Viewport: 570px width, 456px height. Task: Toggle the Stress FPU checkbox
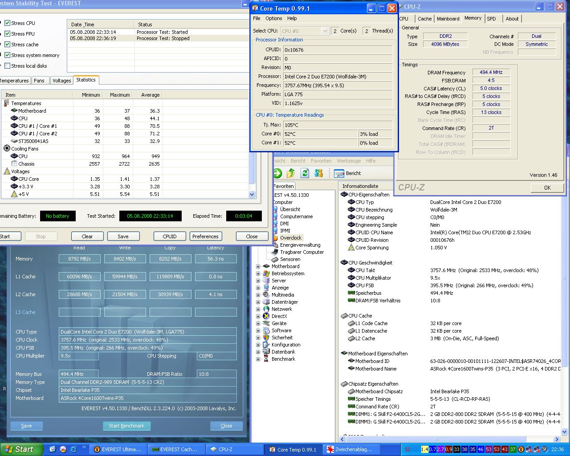pyautogui.click(x=7, y=34)
